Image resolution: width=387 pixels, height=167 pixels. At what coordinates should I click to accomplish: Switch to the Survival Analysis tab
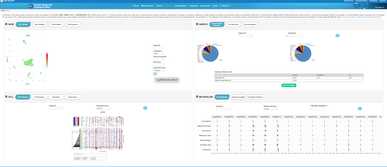point(250,24)
